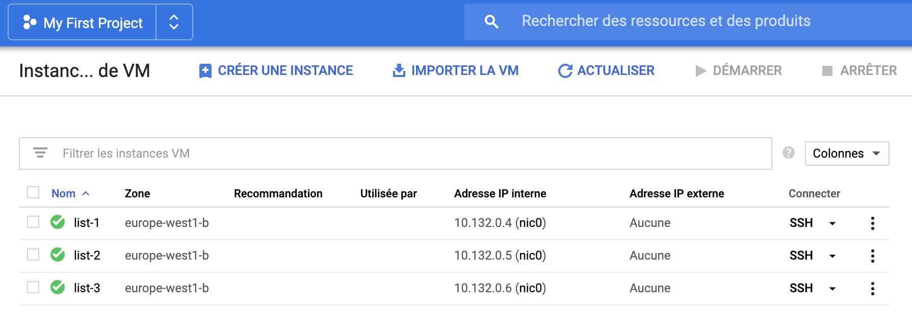This screenshot has height=332, width=912.
Task: Click IMPORTER LA VM
Action: pos(455,70)
